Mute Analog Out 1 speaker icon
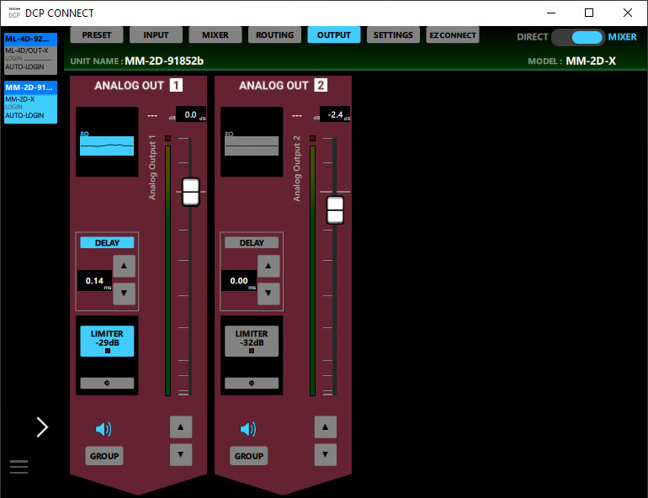This screenshot has width=648, height=498. click(x=104, y=430)
